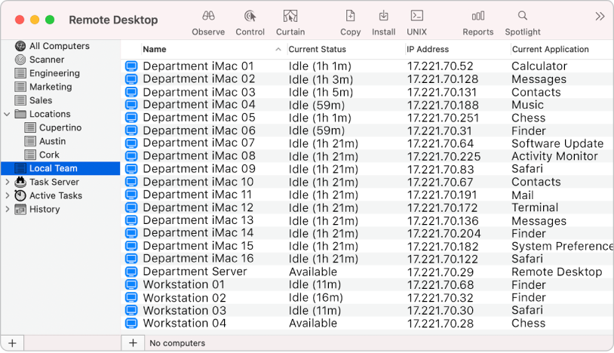Select the Cupertino location list
The image size is (614, 353).
[x=60, y=127]
